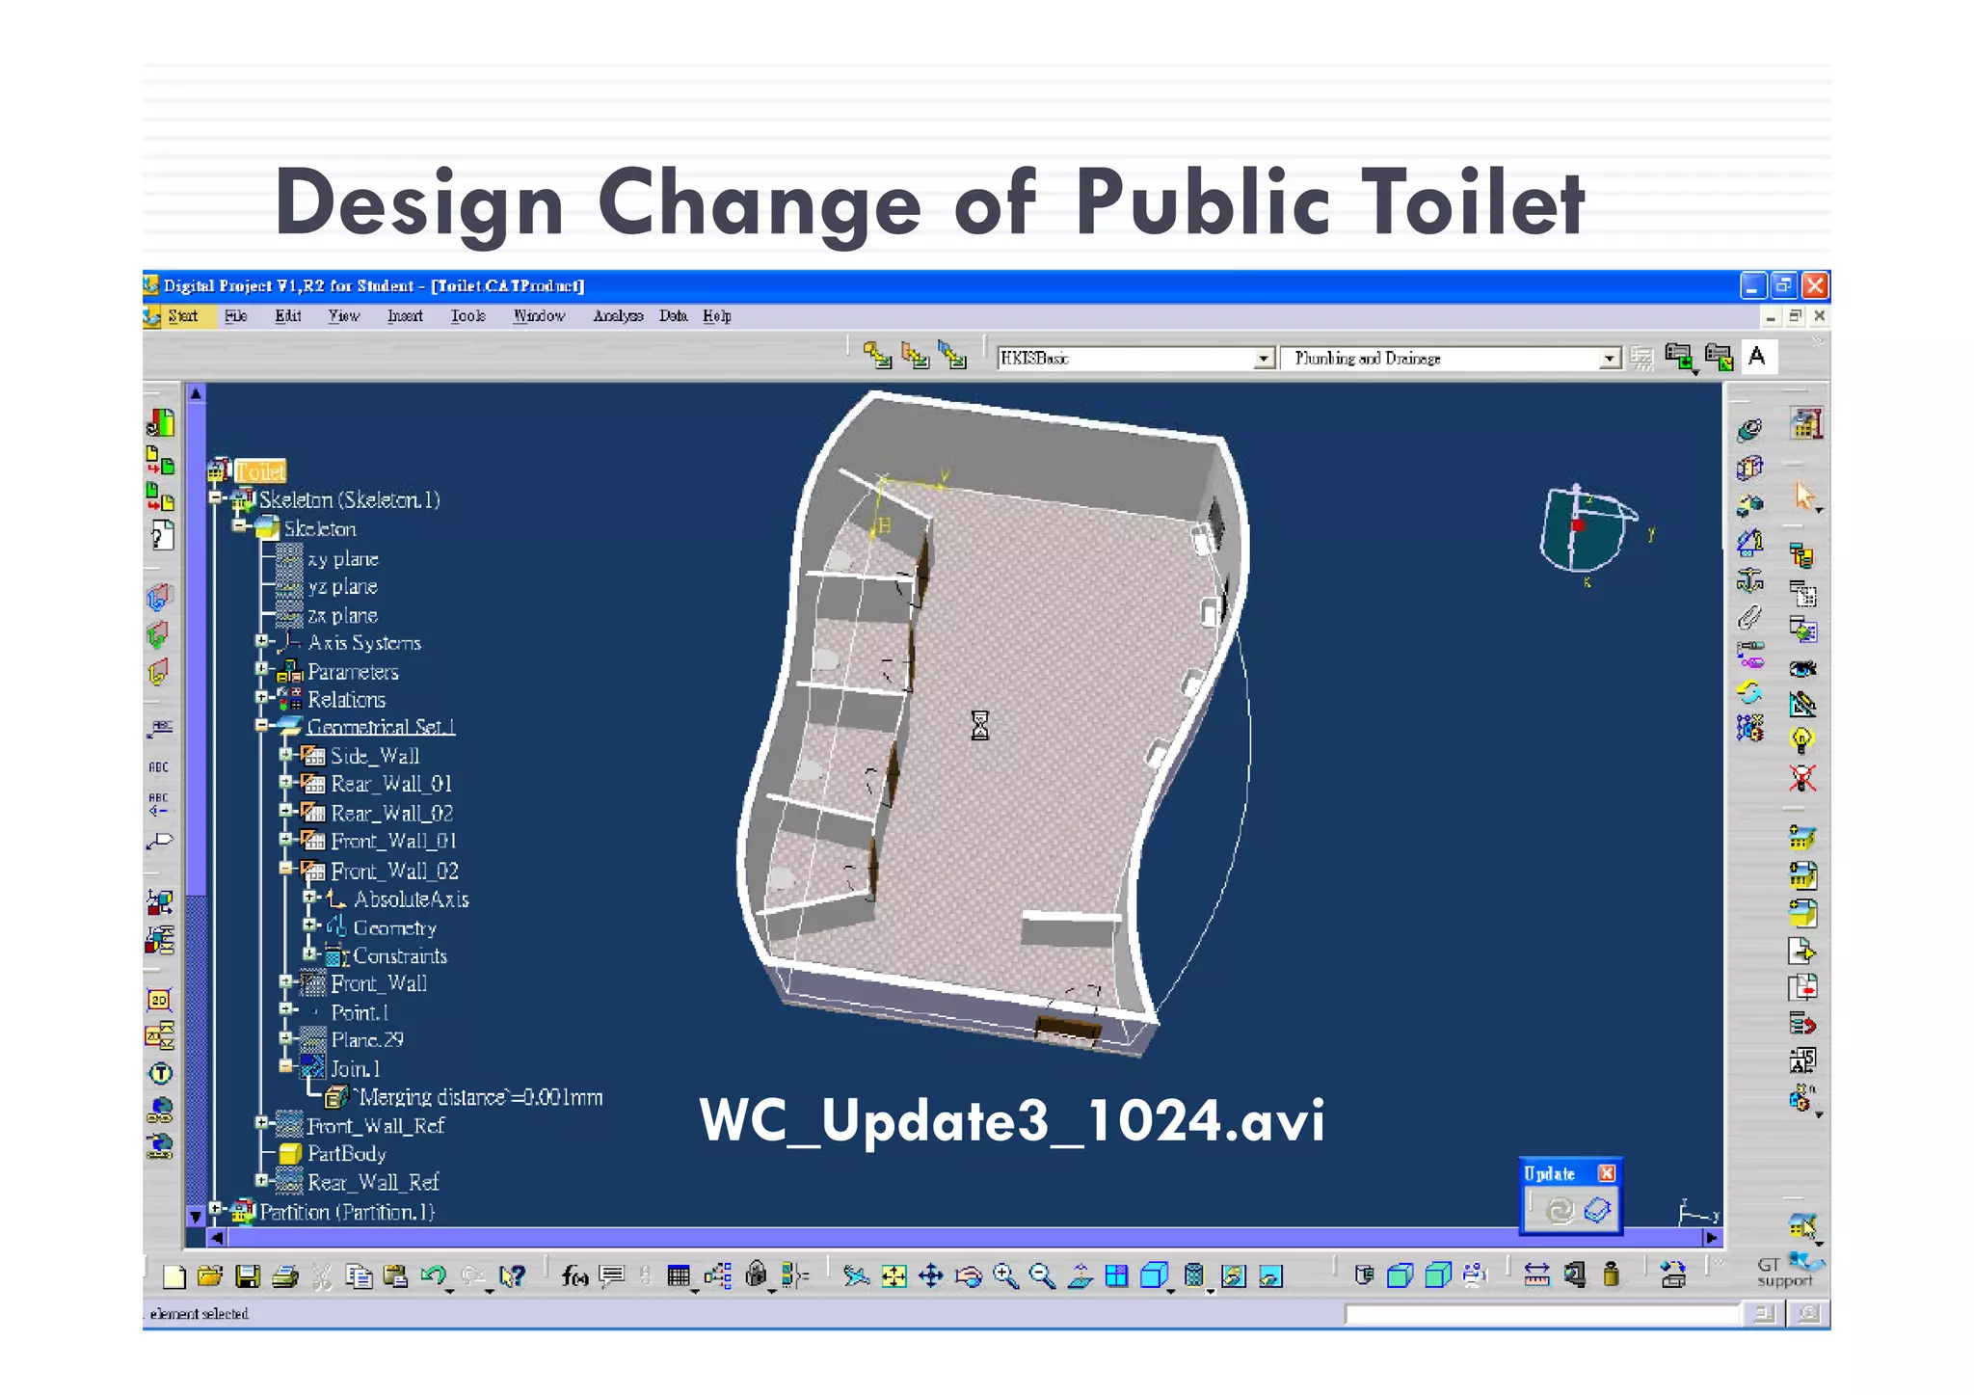Click the horizontal scrollbar right arrow
The height and width of the screenshot is (1395, 1974).
1712,1238
